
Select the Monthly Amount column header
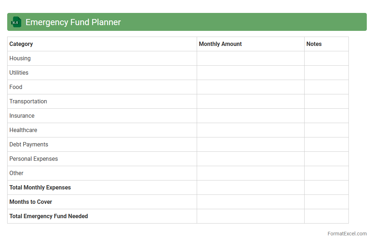(x=220, y=44)
